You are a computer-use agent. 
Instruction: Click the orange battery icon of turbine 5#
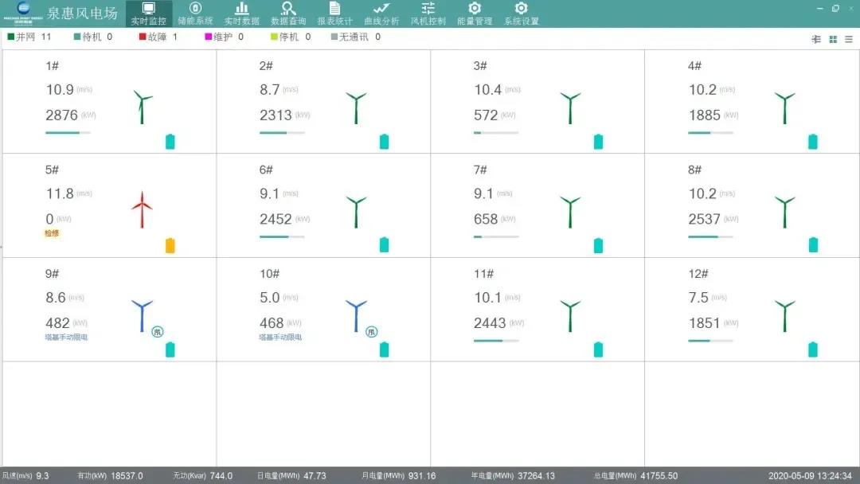point(170,245)
